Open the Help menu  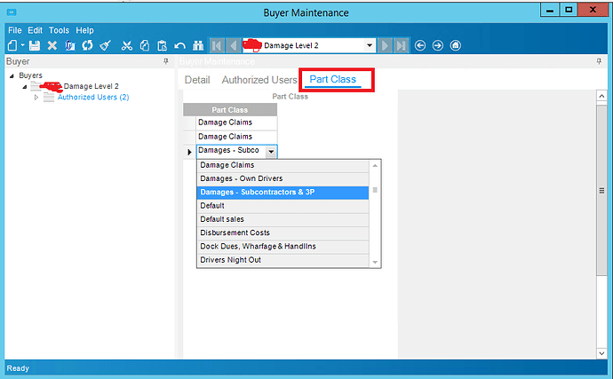point(84,30)
